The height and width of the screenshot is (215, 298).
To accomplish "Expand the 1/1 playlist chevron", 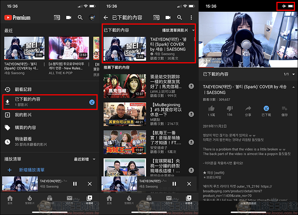I will pyautogui.click(x=293, y=74).
